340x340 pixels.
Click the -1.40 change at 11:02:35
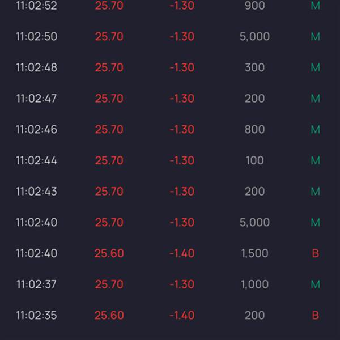(x=182, y=315)
